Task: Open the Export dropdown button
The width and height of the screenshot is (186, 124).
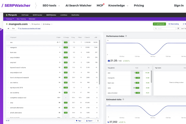Action: 90,121
